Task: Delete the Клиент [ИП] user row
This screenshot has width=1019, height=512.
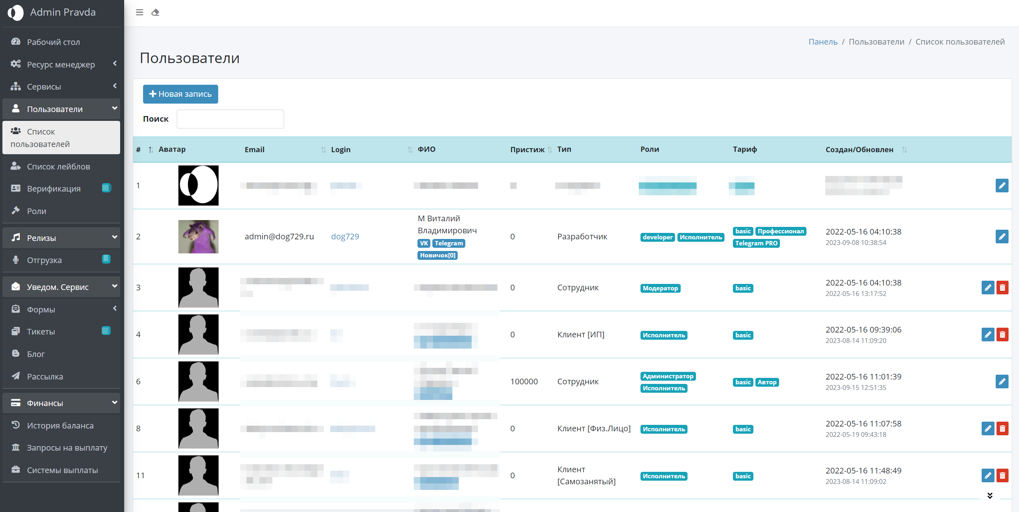Action: point(1002,335)
